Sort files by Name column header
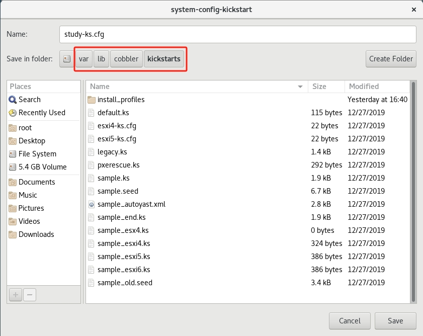 (x=196, y=87)
